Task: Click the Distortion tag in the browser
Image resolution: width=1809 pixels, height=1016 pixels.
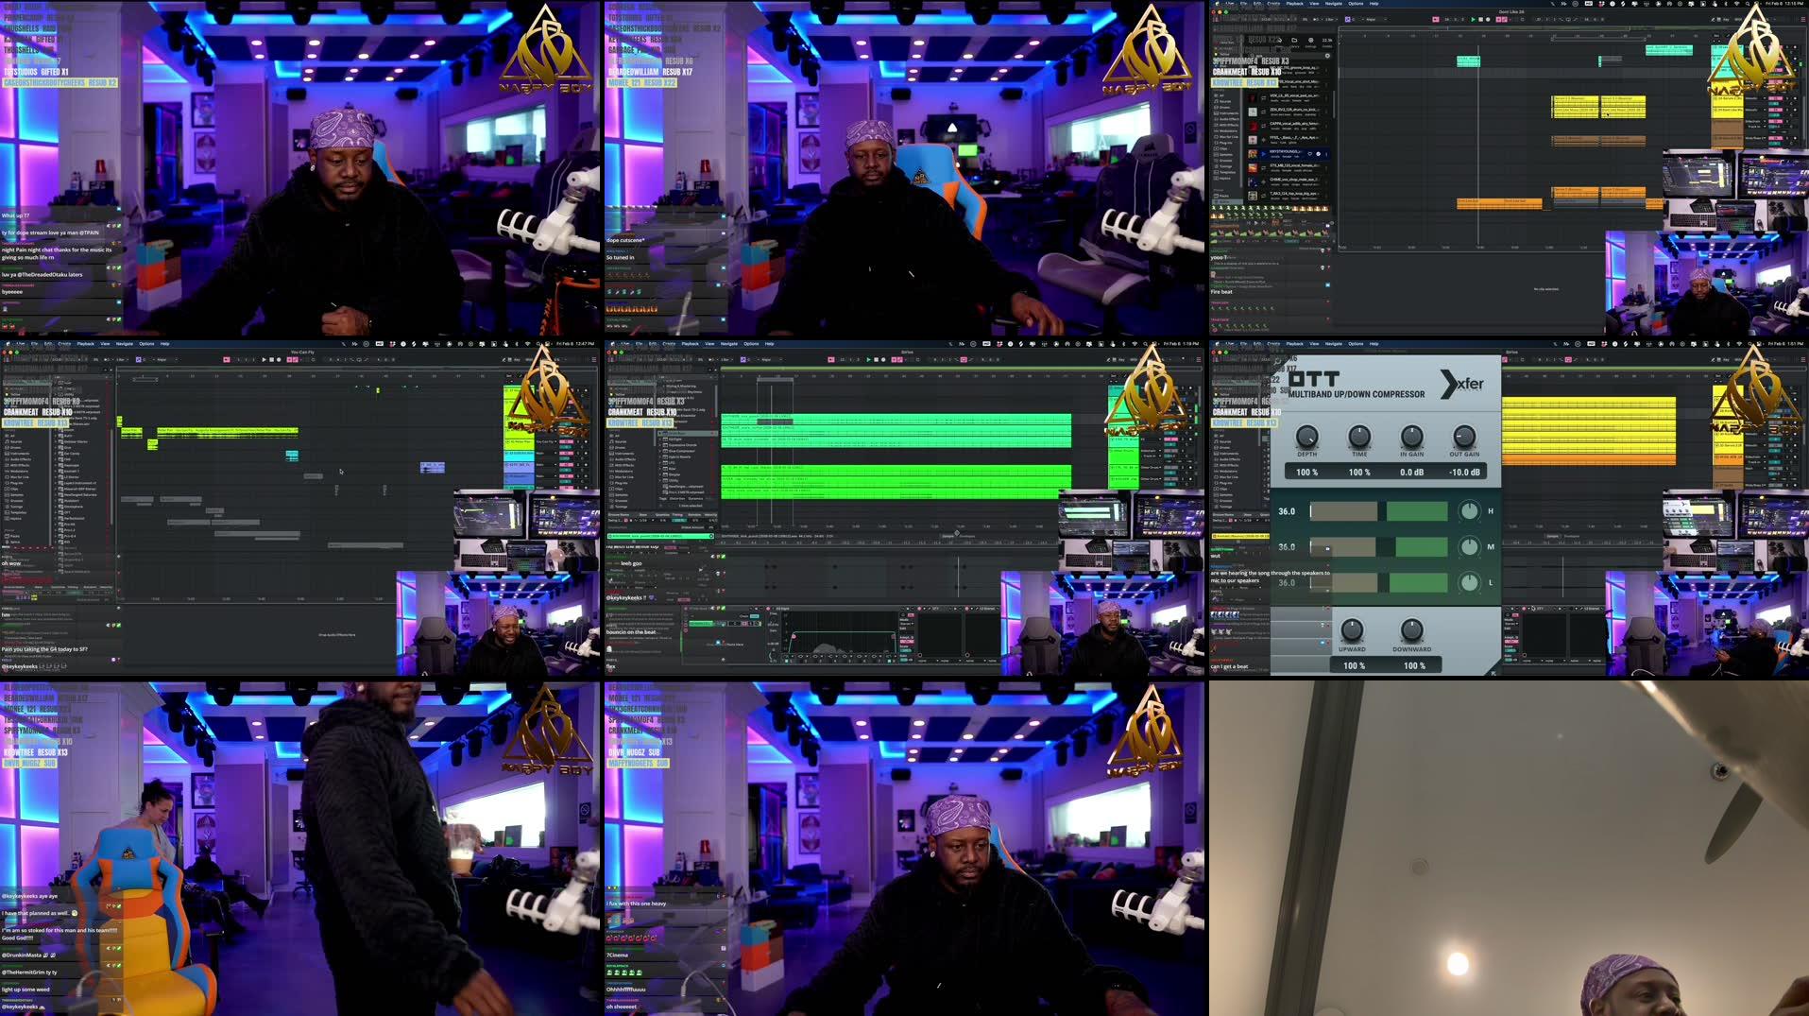Action: (676, 499)
